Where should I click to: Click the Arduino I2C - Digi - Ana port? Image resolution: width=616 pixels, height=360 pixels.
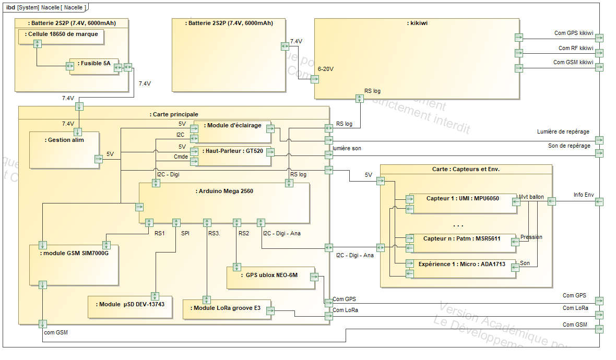click(261, 223)
